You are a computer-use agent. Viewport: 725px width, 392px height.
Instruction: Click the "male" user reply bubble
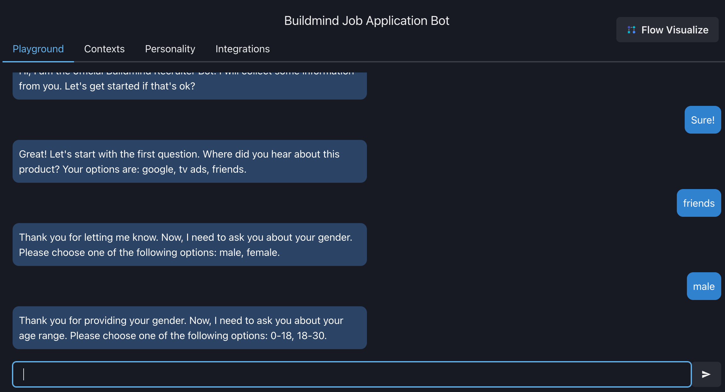704,286
